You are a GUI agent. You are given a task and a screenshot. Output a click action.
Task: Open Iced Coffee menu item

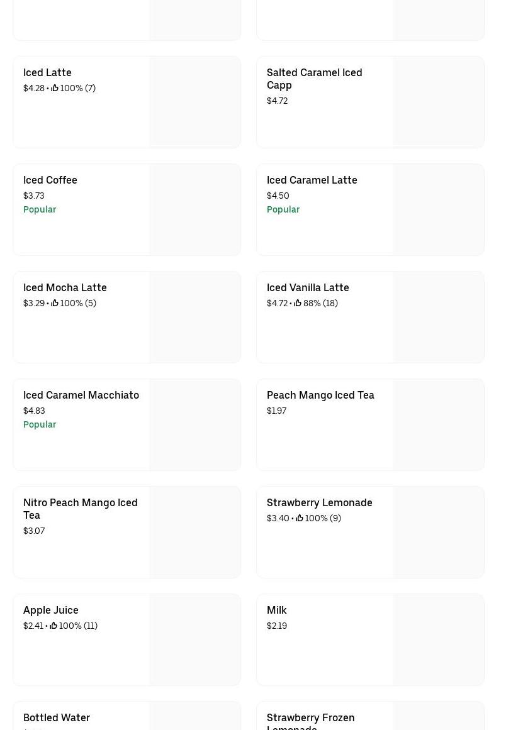click(x=50, y=180)
